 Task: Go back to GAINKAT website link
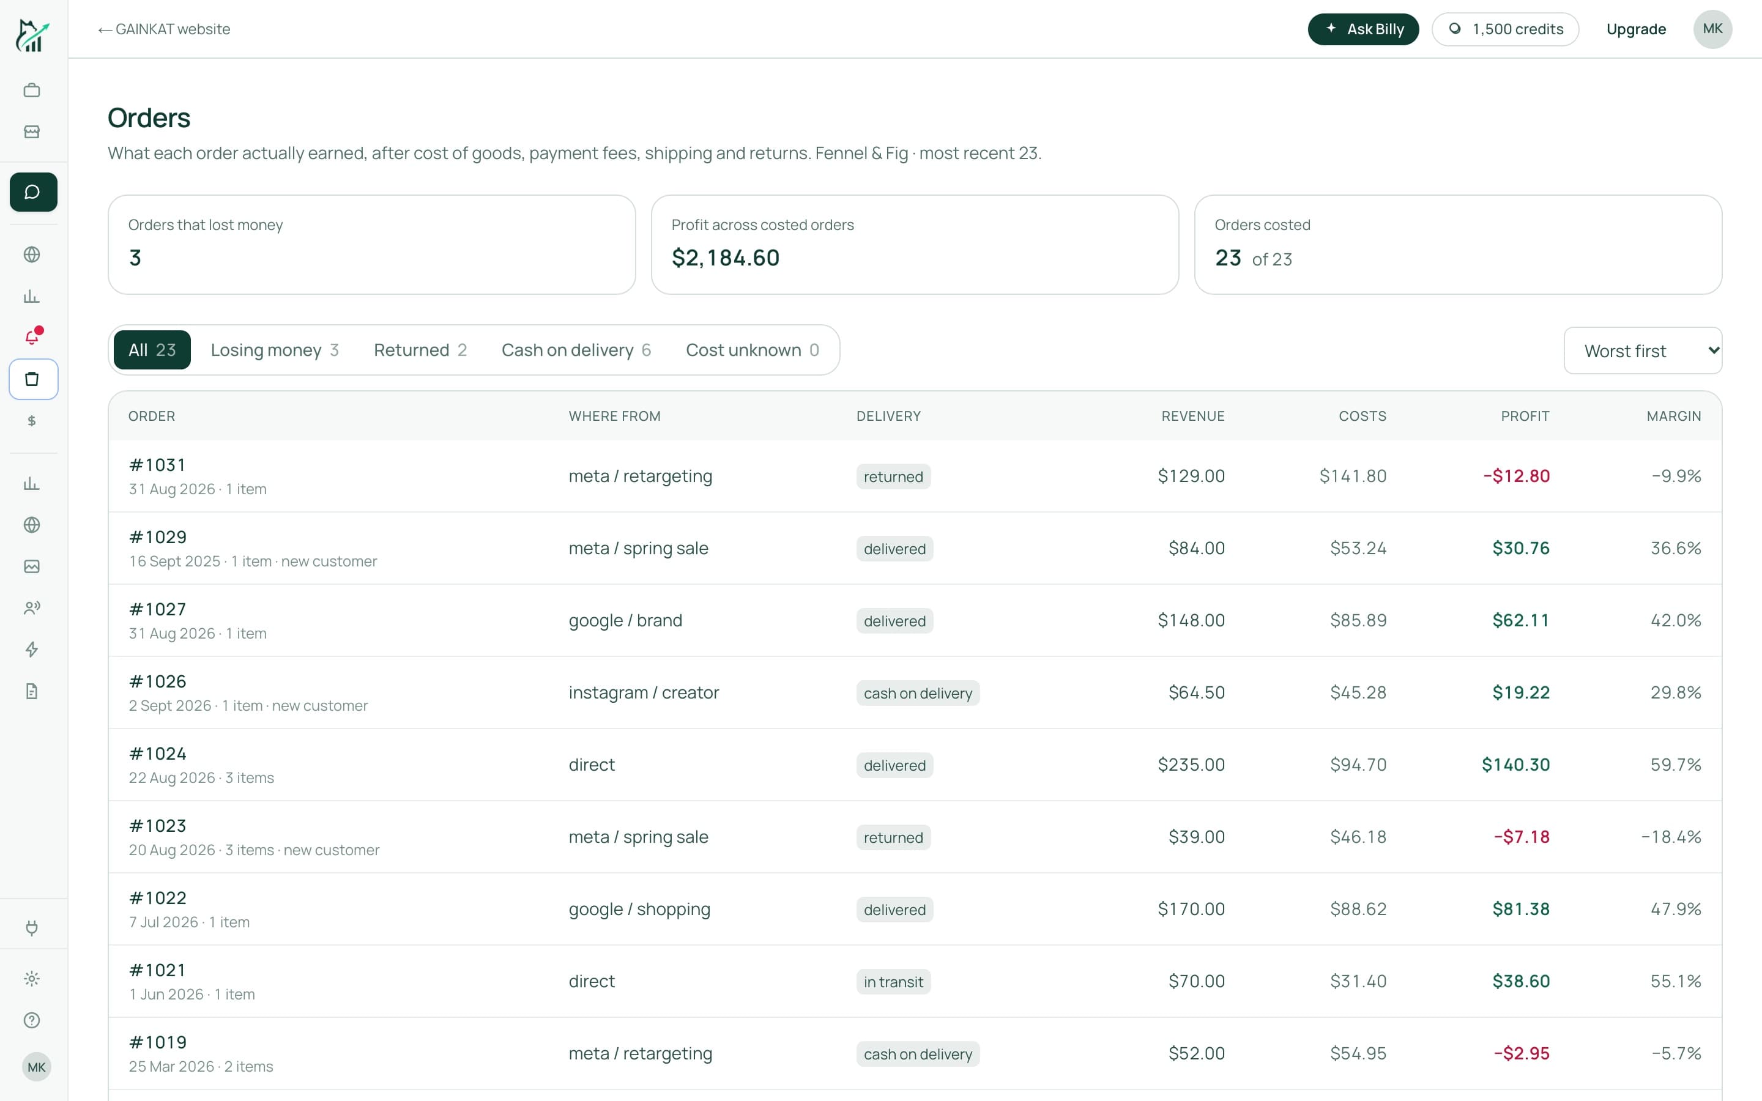click(164, 29)
